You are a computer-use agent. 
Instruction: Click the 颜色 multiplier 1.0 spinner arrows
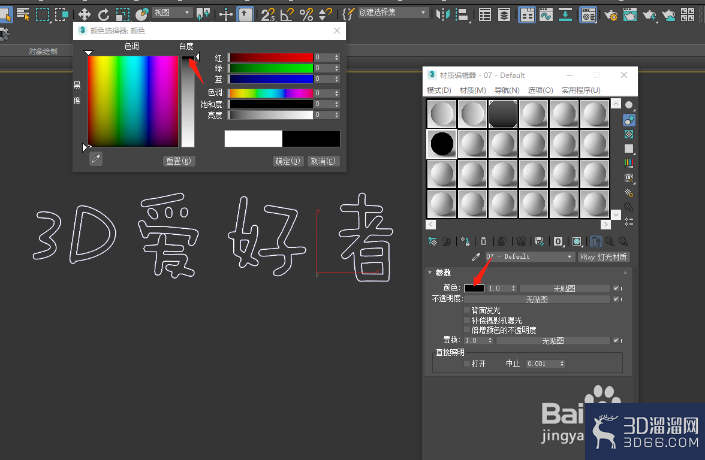click(513, 289)
